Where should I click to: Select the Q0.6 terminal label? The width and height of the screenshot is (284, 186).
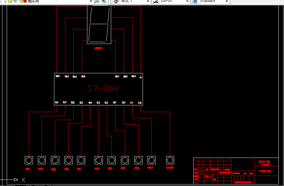pyautogui.click(x=133, y=76)
